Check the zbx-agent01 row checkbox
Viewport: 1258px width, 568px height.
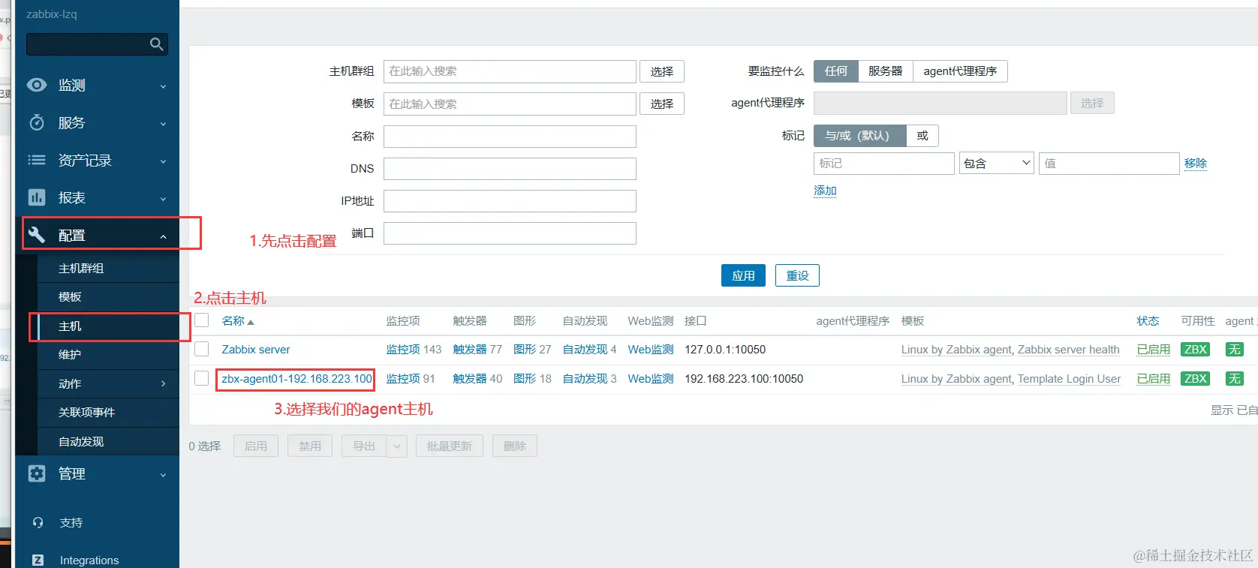click(x=202, y=378)
